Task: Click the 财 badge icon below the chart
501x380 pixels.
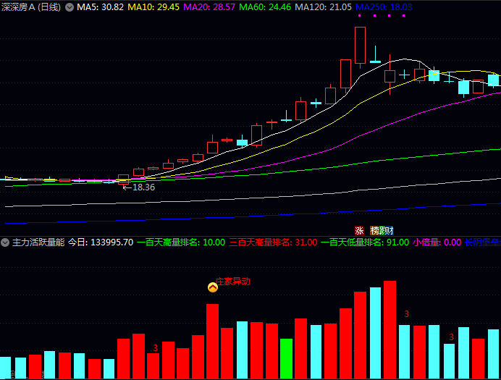Action: point(389,230)
